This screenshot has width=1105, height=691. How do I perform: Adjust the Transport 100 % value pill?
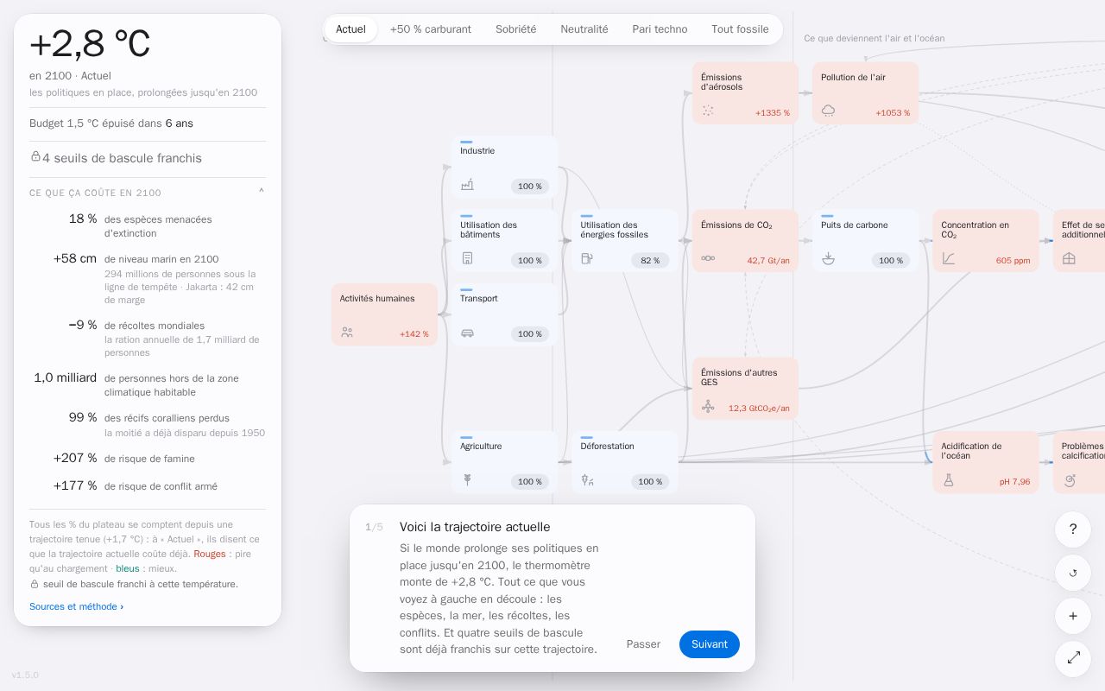530,334
